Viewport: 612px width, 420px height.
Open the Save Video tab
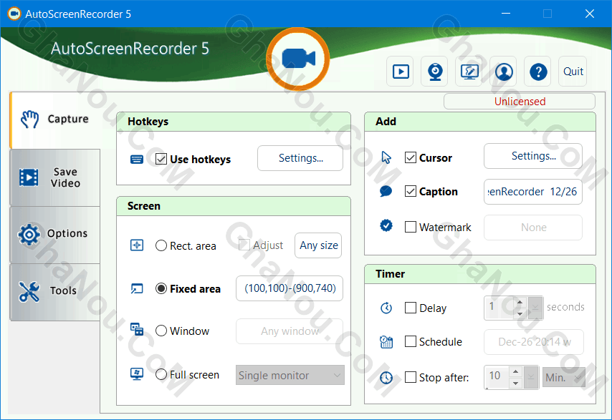tap(55, 177)
